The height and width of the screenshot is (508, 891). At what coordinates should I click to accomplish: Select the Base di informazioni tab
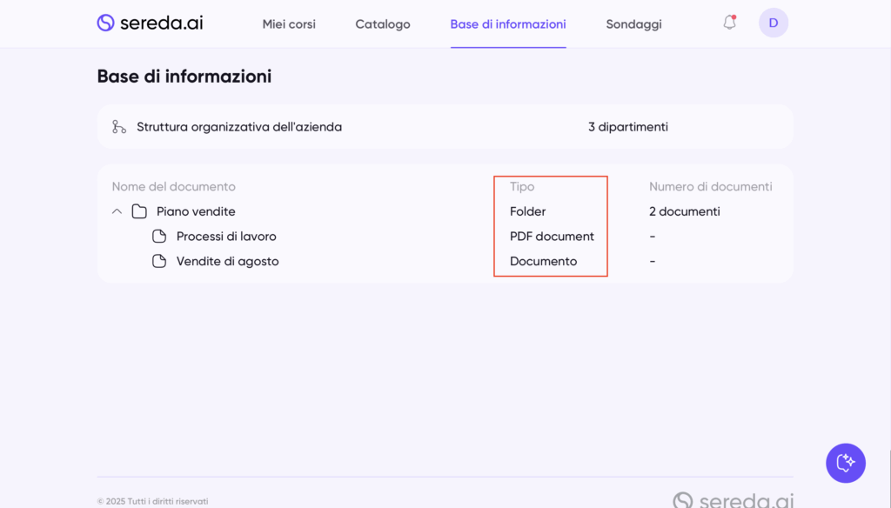[x=508, y=24]
